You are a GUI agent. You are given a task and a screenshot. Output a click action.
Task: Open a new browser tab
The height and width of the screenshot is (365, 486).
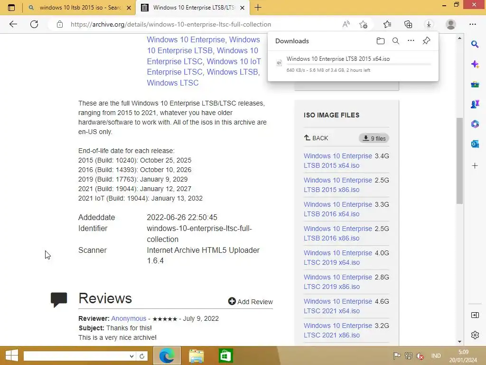click(x=258, y=8)
